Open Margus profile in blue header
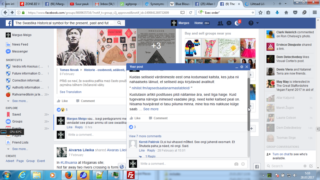This screenshot has height=180, width=320. 180,23
